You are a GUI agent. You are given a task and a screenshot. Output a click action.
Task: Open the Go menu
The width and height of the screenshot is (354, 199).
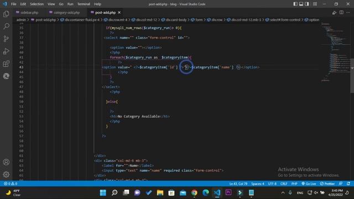[x=61, y=4]
